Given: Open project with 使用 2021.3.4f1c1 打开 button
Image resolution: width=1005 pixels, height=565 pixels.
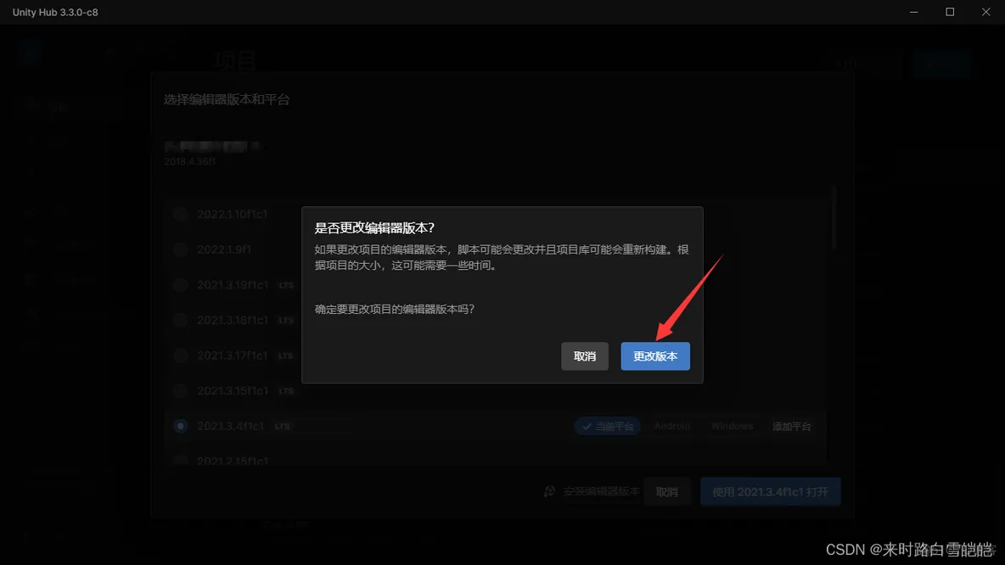Looking at the screenshot, I should click(771, 491).
